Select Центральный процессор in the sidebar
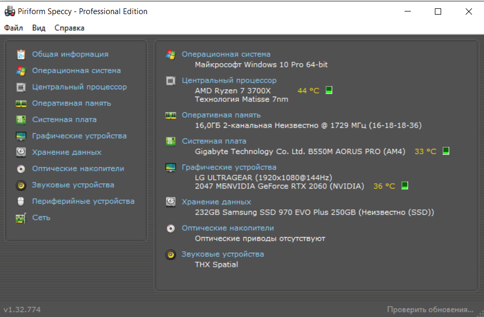The width and height of the screenshot is (484, 317). [x=79, y=87]
